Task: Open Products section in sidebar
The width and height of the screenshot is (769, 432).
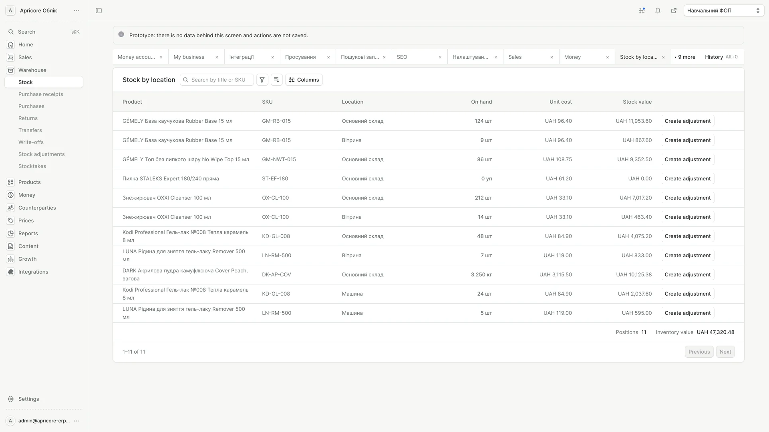Action: point(44,182)
